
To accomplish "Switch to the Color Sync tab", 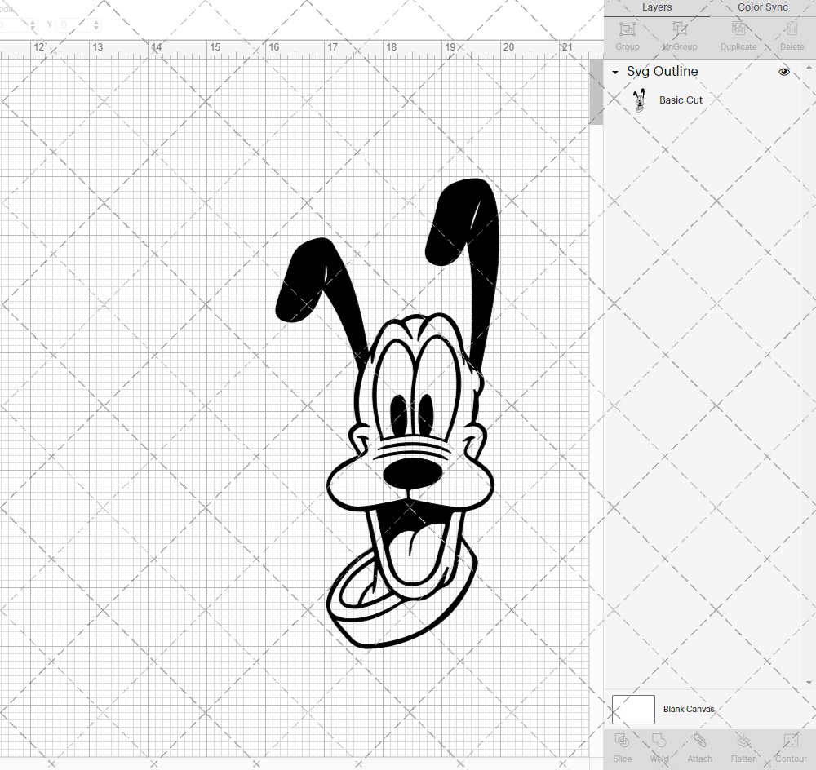I will point(762,7).
